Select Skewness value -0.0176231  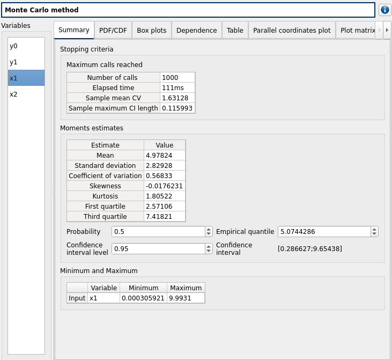coord(165,186)
